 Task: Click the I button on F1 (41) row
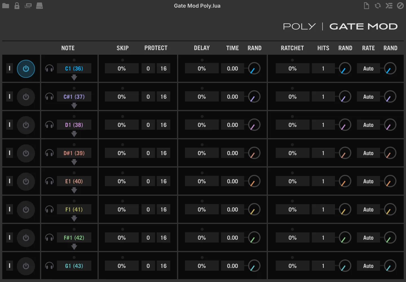pyautogui.click(x=10, y=209)
